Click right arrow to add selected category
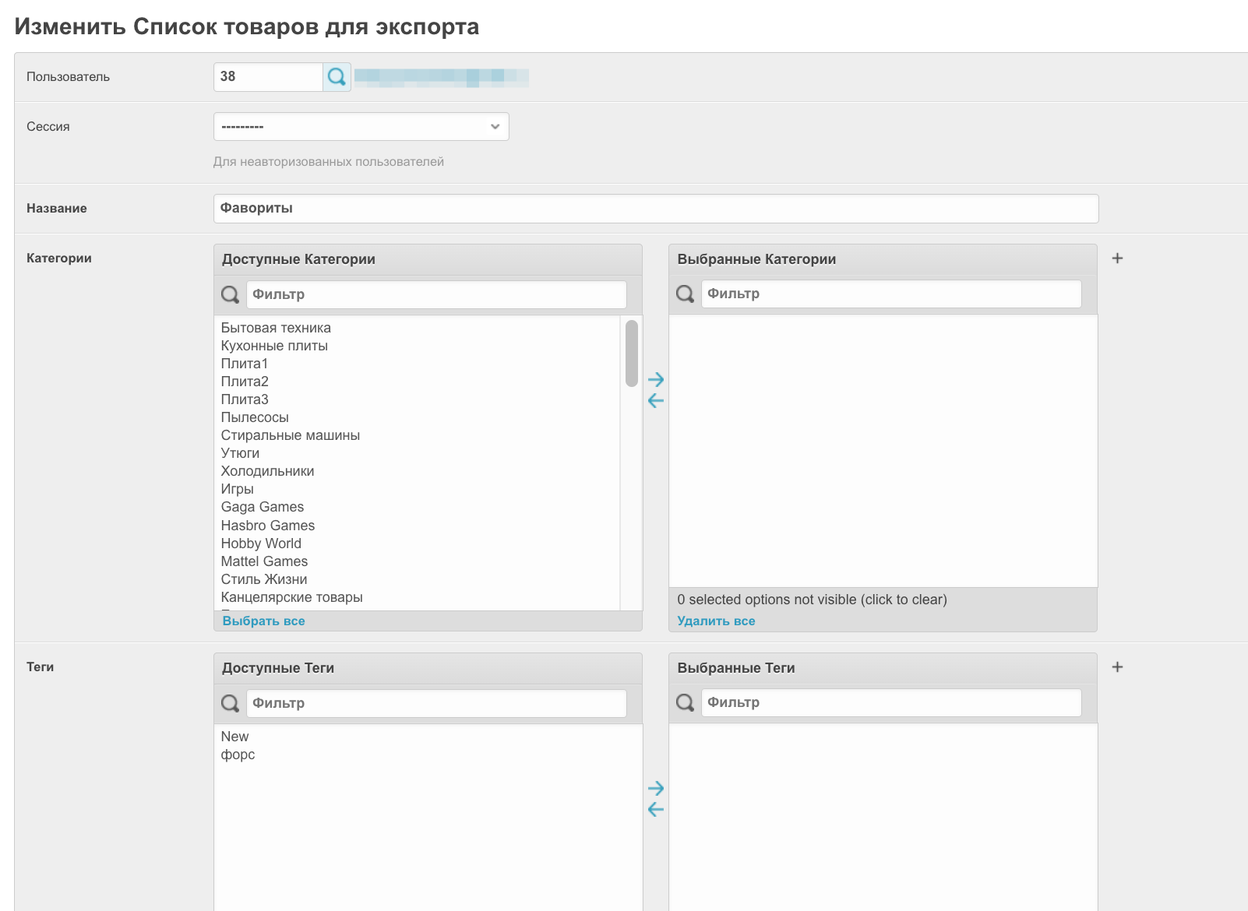The width and height of the screenshot is (1248, 911). (656, 379)
